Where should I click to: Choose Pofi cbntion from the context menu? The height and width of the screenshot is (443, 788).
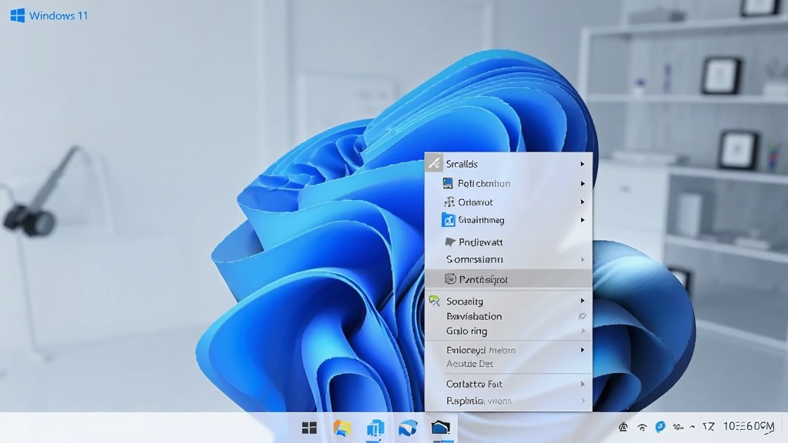pyautogui.click(x=509, y=183)
